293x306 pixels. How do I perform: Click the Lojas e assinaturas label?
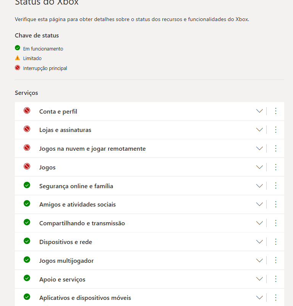click(x=65, y=130)
